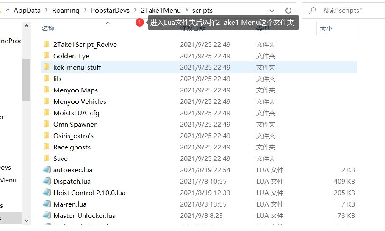Viewport: 385px width, 231px height.
Task: Select Heist Control 2.10.0.lua file name
Action: [x=89, y=193]
